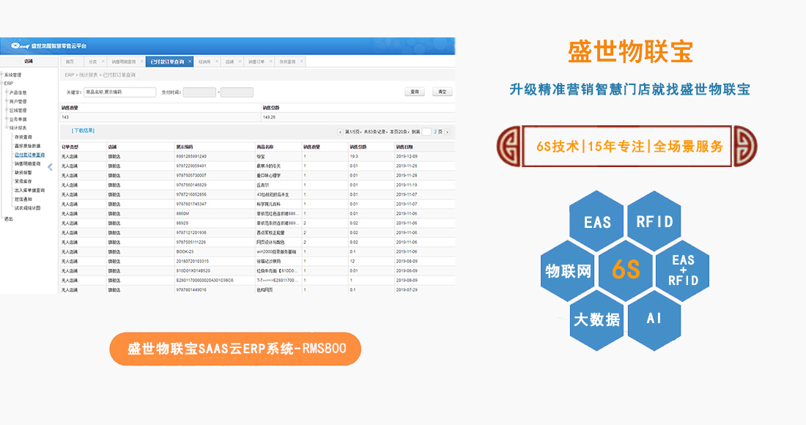Collapse the 统计报表 tree node
Viewport: 806px width, 425px height.
[7, 127]
